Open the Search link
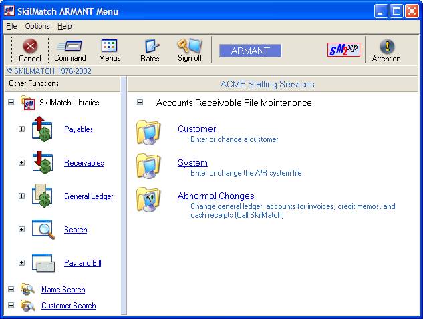423x319 pixels. [x=76, y=230]
